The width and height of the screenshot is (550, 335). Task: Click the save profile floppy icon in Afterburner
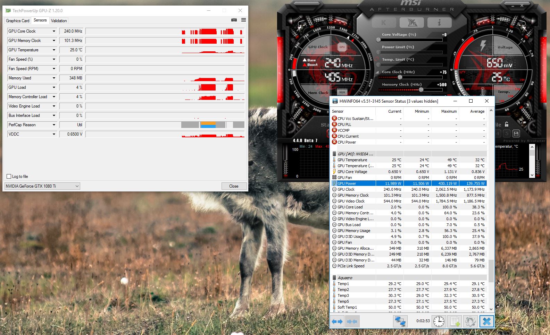(516, 134)
